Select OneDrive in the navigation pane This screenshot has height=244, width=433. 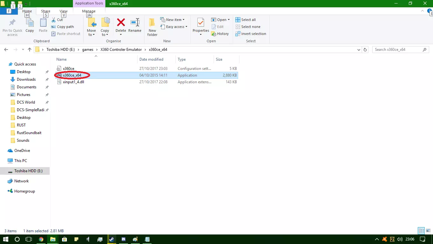[x=22, y=151]
